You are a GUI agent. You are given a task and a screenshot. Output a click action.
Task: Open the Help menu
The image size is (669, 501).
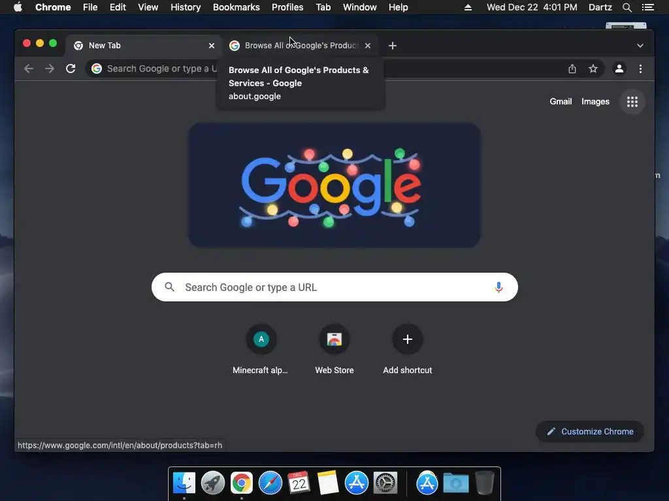click(x=398, y=7)
